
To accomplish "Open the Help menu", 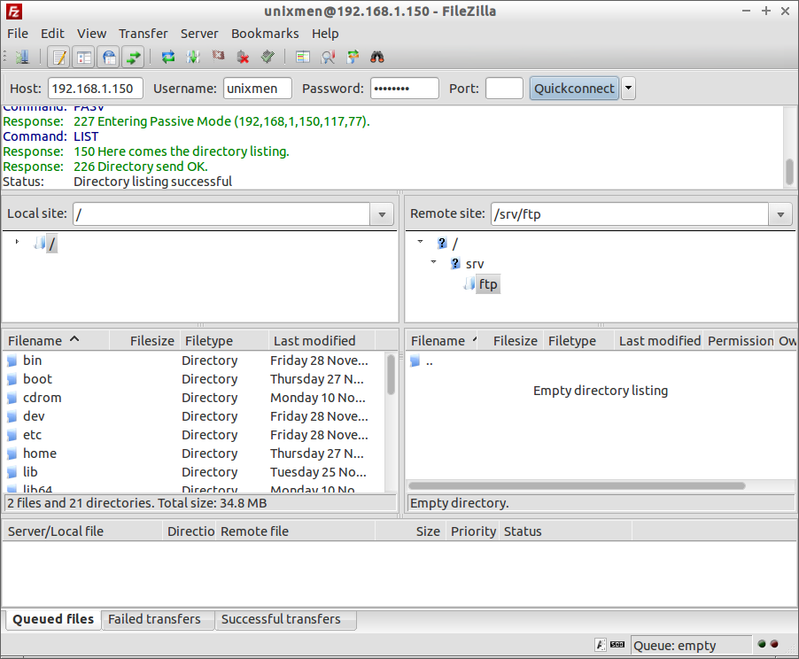I will click(325, 34).
